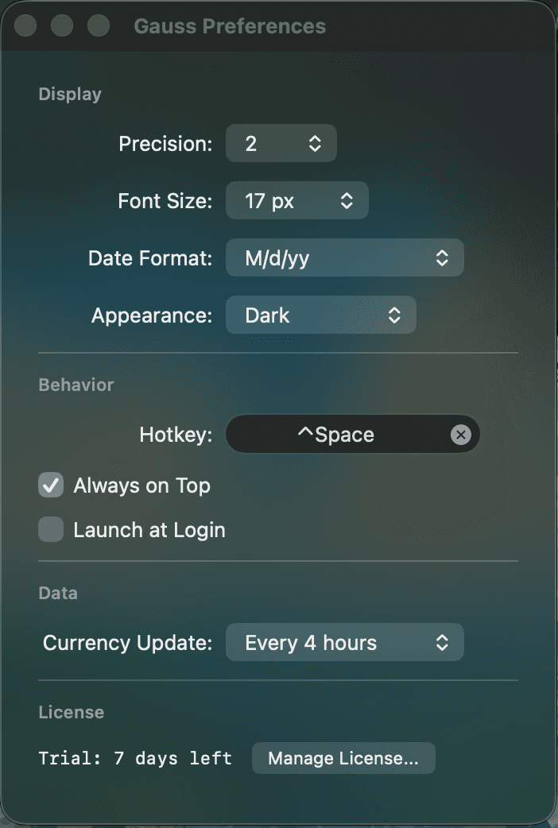This screenshot has height=828, width=558.
Task: Open the Currency Update frequency dropdown
Action: coord(345,642)
